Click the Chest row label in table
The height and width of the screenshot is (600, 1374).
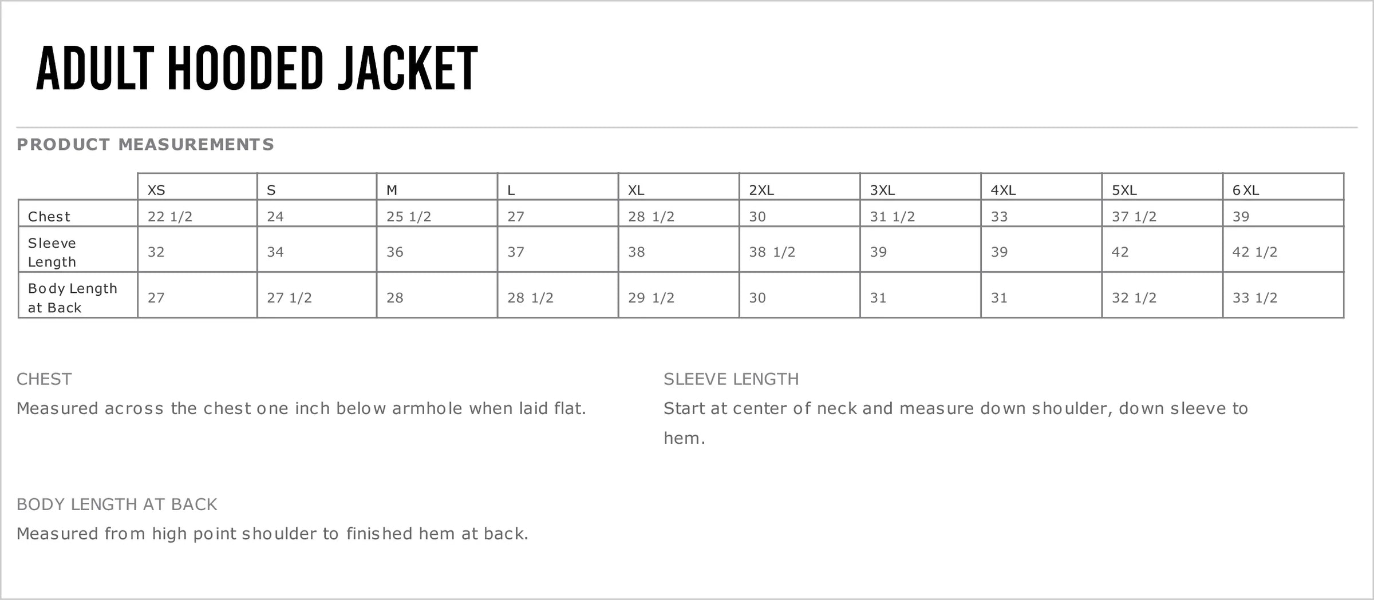pos(49,217)
